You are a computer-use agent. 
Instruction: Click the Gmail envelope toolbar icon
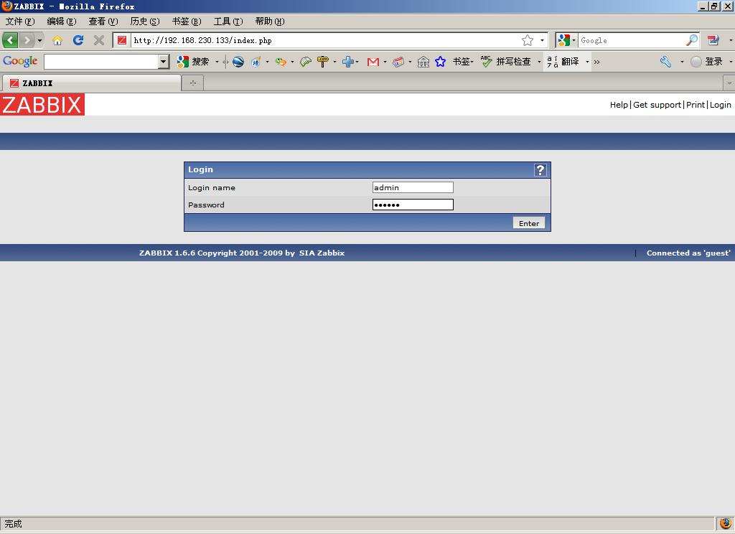click(373, 62)
